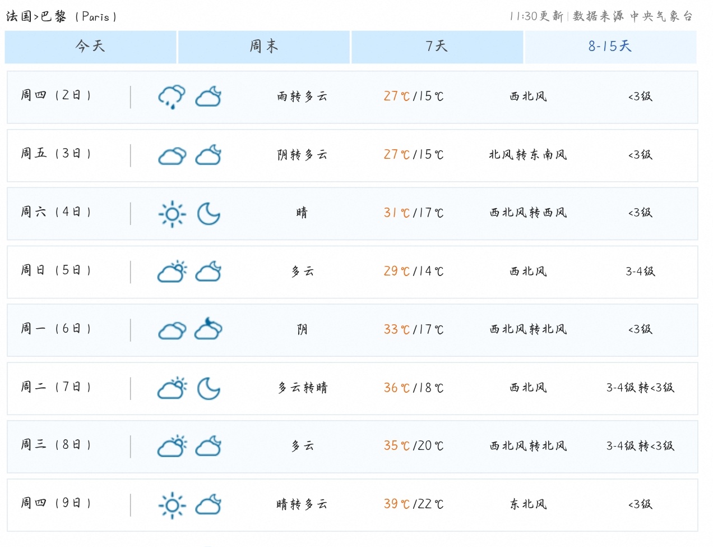
Task: Click the partly cloudy day icon for 周三 (8日)
Action: (x=172, y=447)
